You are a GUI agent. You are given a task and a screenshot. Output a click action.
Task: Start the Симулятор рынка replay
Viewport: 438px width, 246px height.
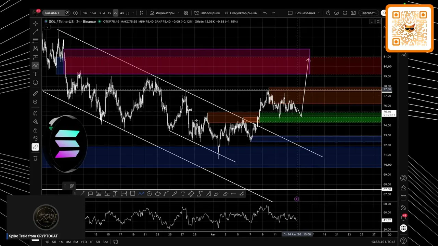(241, 13)
